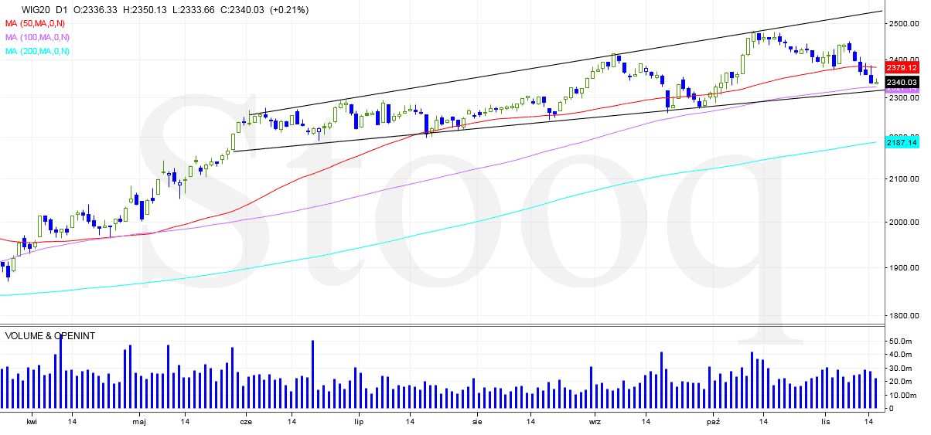Click the 'wrz' month label
The height and width of the screenshot is (435, 931).
(595, 422)
